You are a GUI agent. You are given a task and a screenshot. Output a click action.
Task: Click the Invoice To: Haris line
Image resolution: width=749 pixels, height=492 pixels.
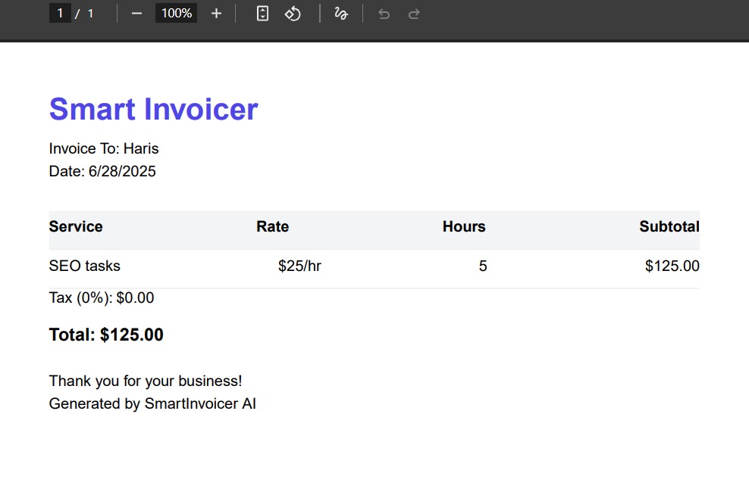point(104,148)
